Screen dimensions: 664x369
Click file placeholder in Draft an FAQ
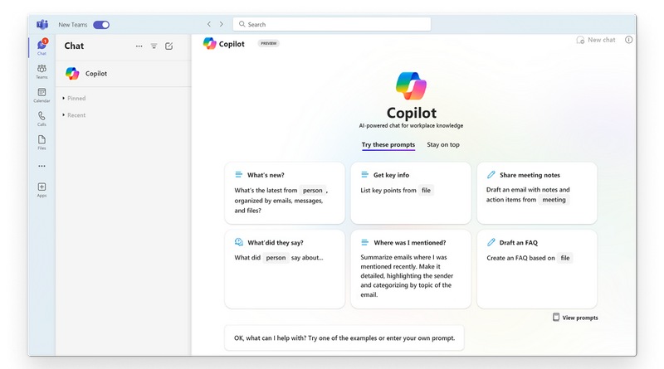[565, 258]
